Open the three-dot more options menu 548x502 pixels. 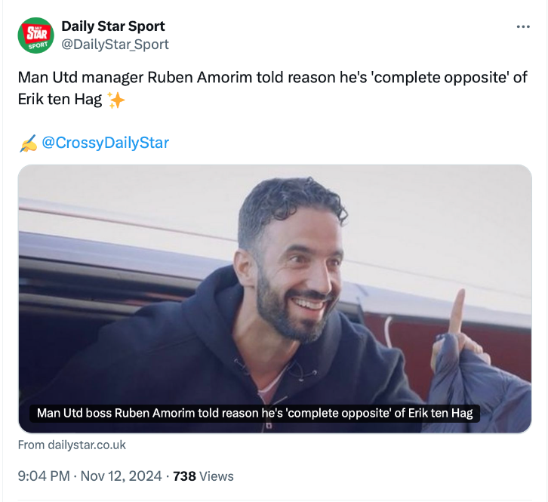tap(523, 27)
